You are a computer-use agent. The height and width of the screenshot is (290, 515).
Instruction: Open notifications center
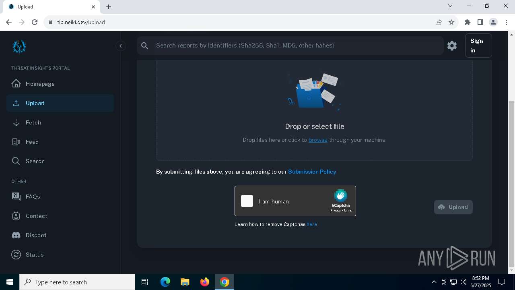click(x=502, y=282)
